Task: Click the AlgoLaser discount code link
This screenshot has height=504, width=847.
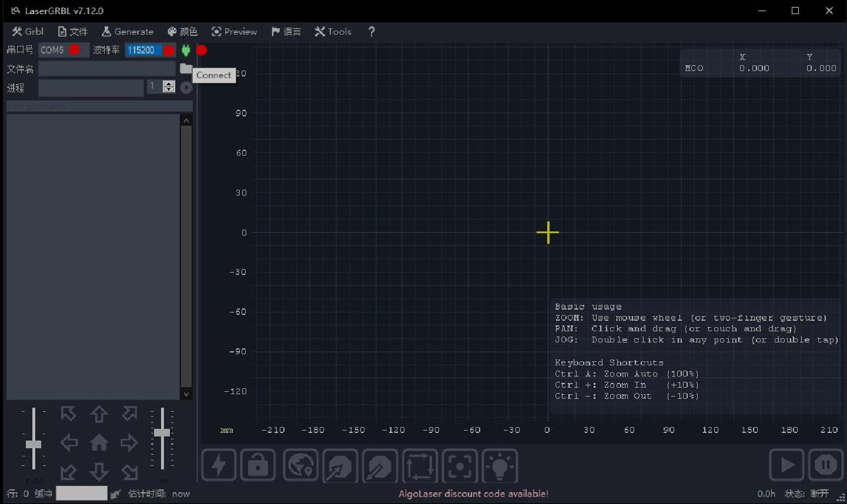Action: coord(473,494)
